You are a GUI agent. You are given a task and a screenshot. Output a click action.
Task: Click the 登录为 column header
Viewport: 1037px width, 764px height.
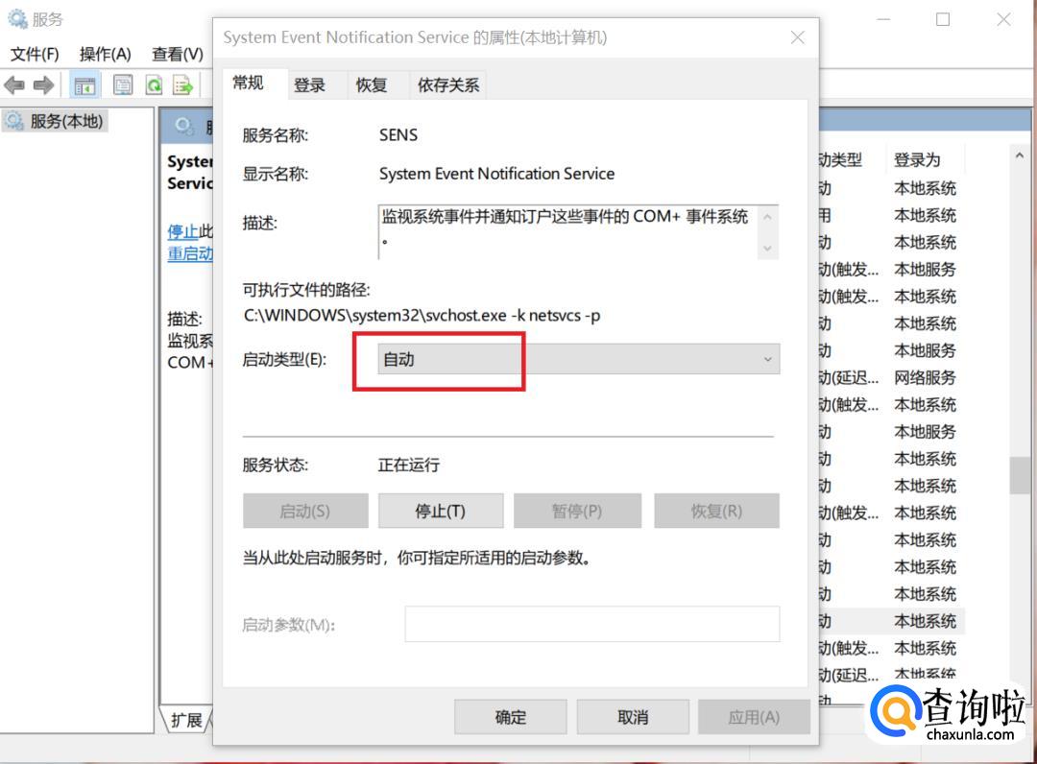(x=917, y=159)
